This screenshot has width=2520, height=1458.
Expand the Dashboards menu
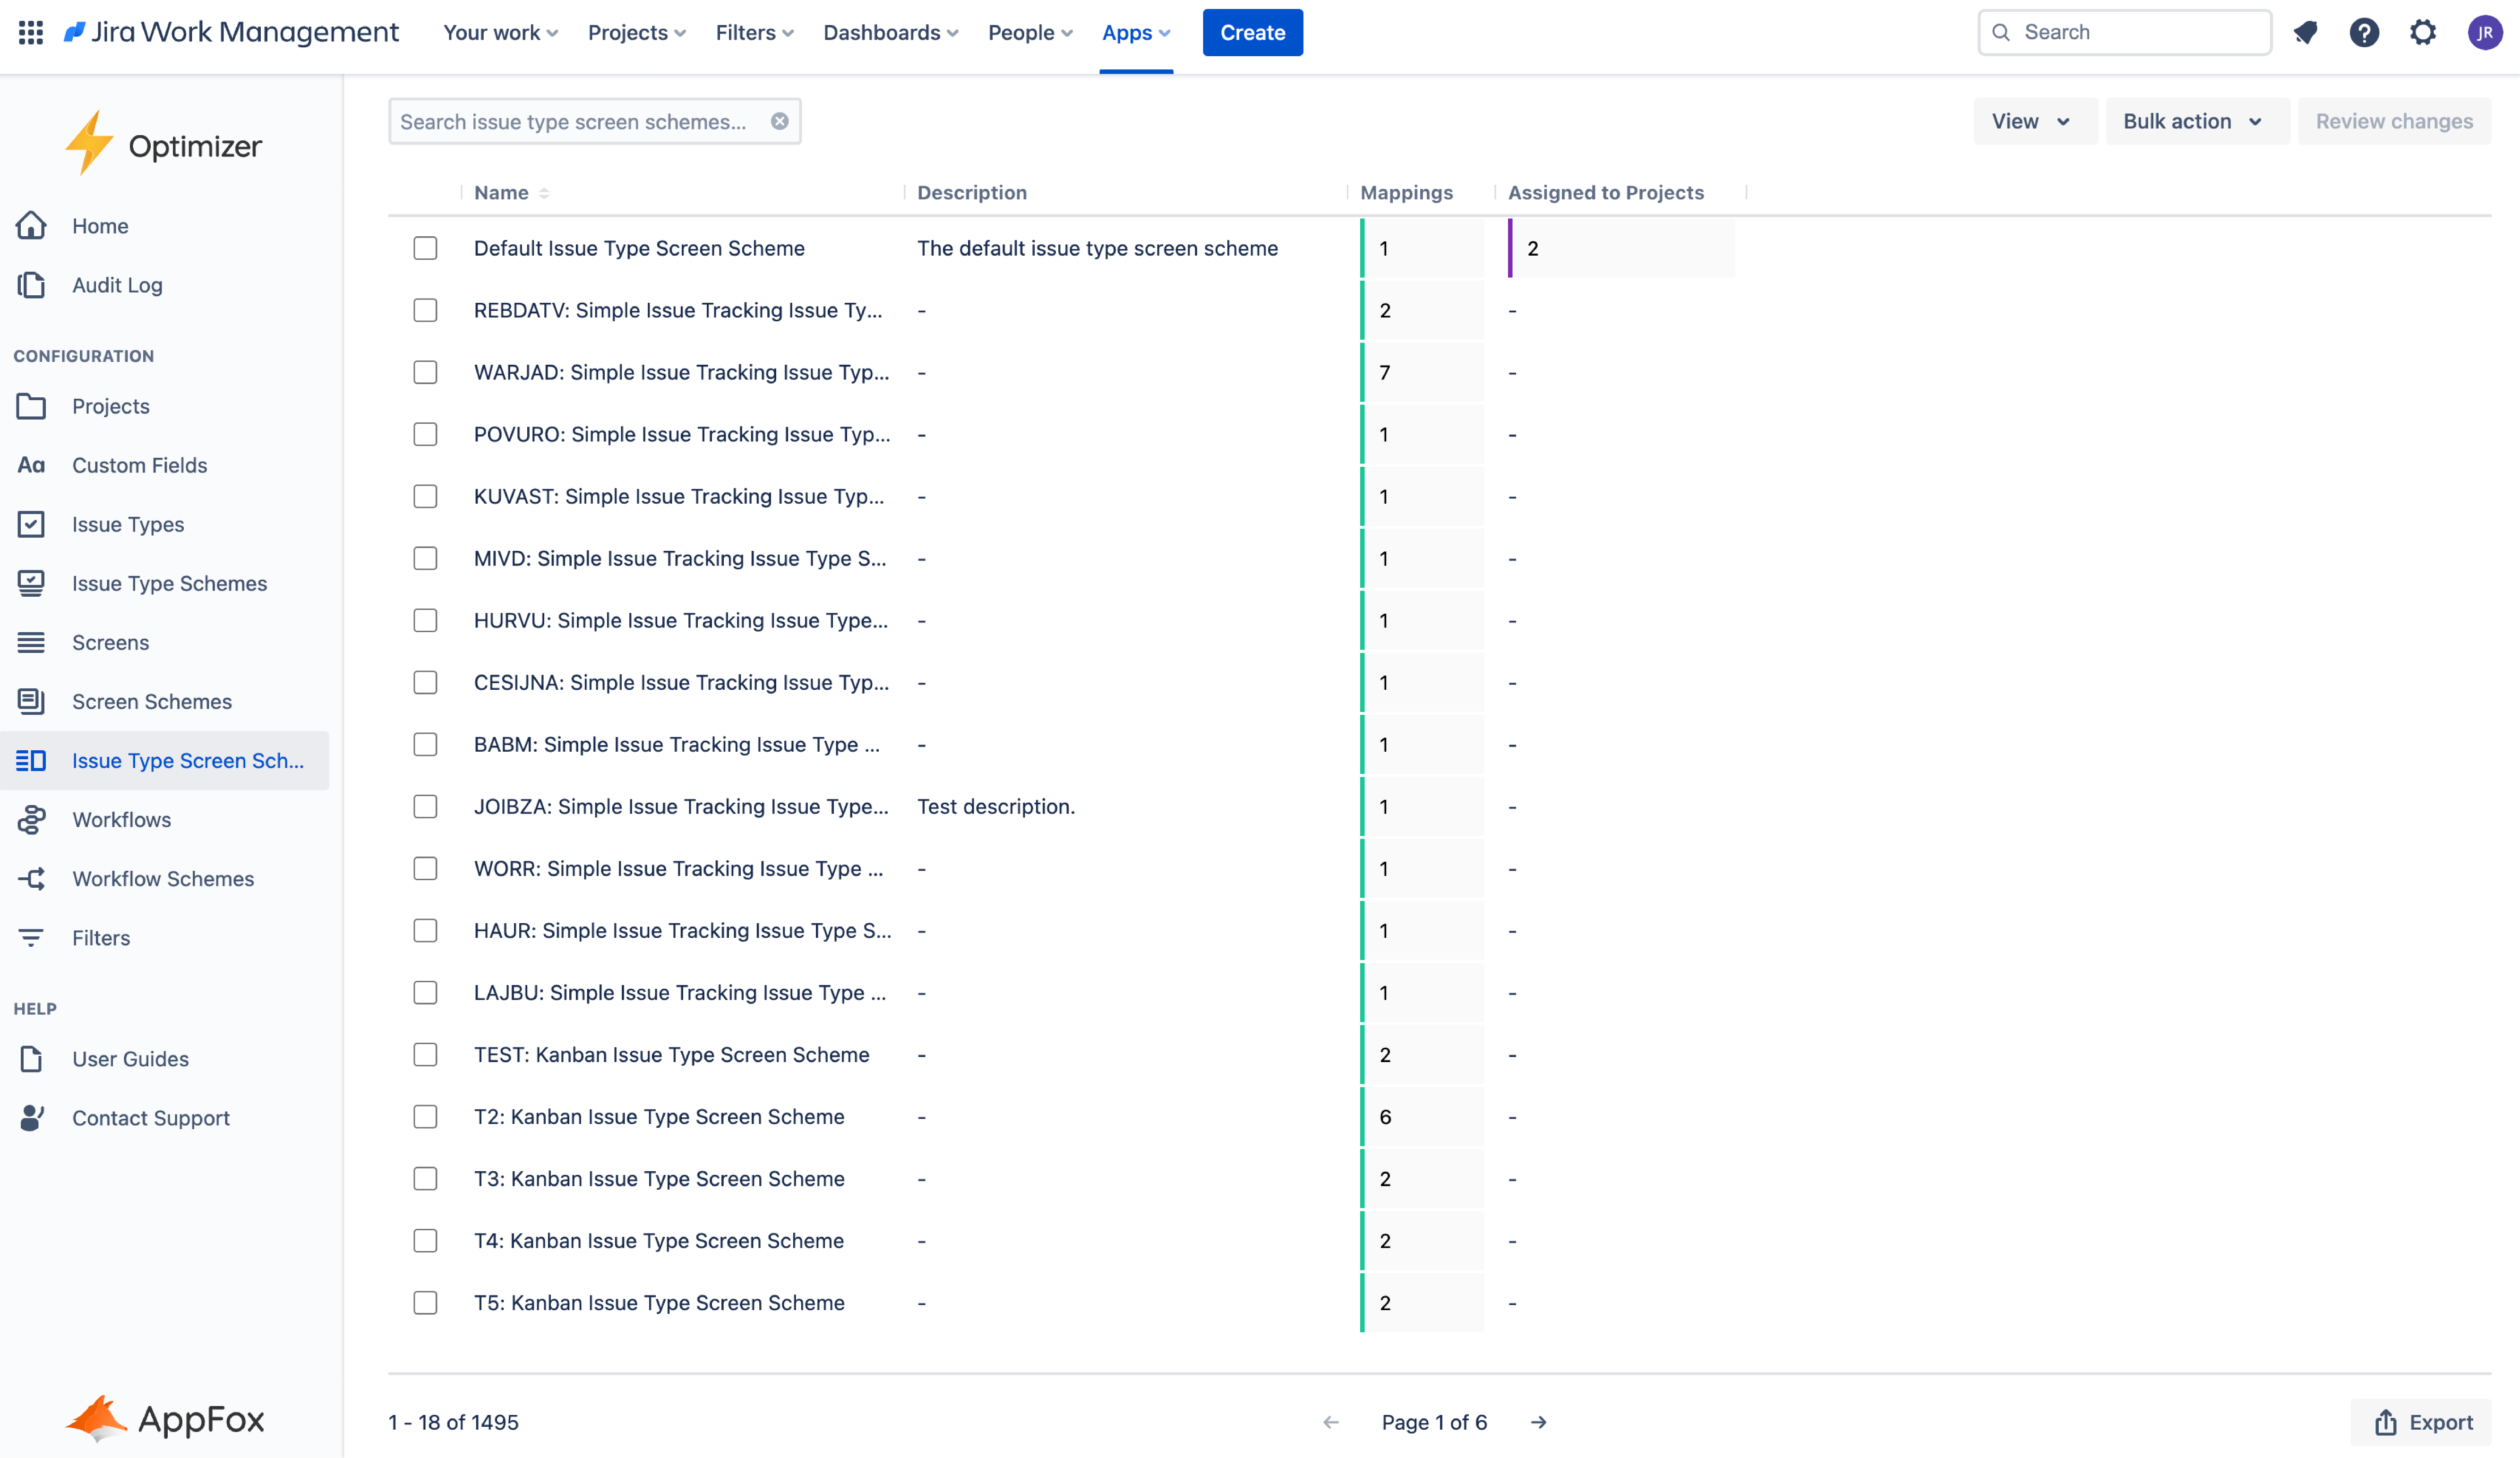[x=890, y=32]
